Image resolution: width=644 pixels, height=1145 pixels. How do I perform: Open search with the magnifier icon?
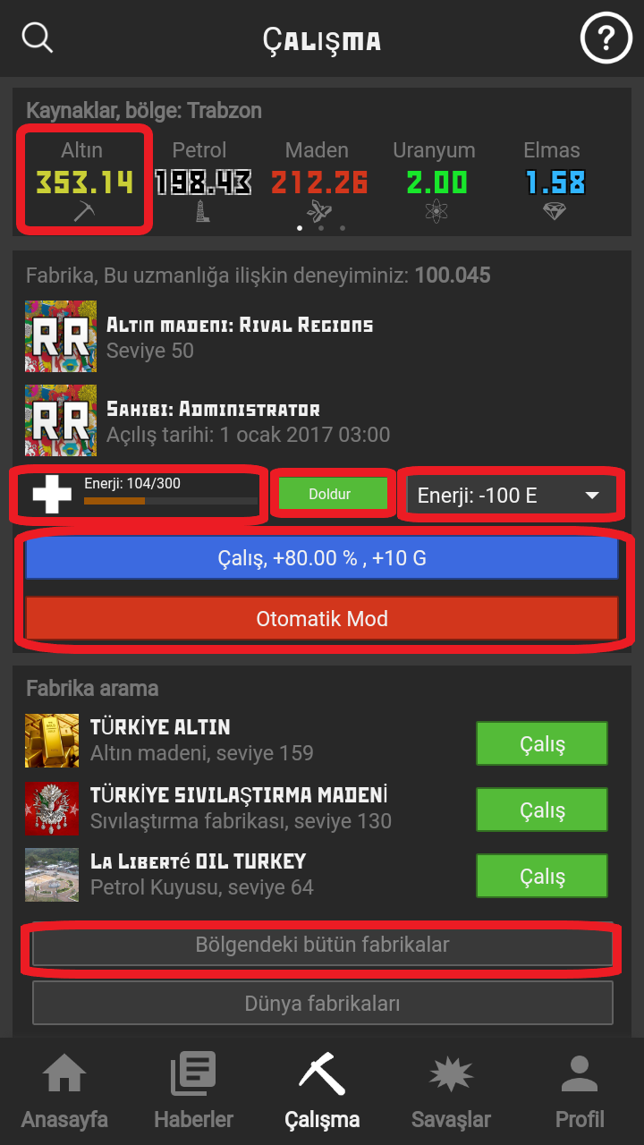(x=38, y=38)
